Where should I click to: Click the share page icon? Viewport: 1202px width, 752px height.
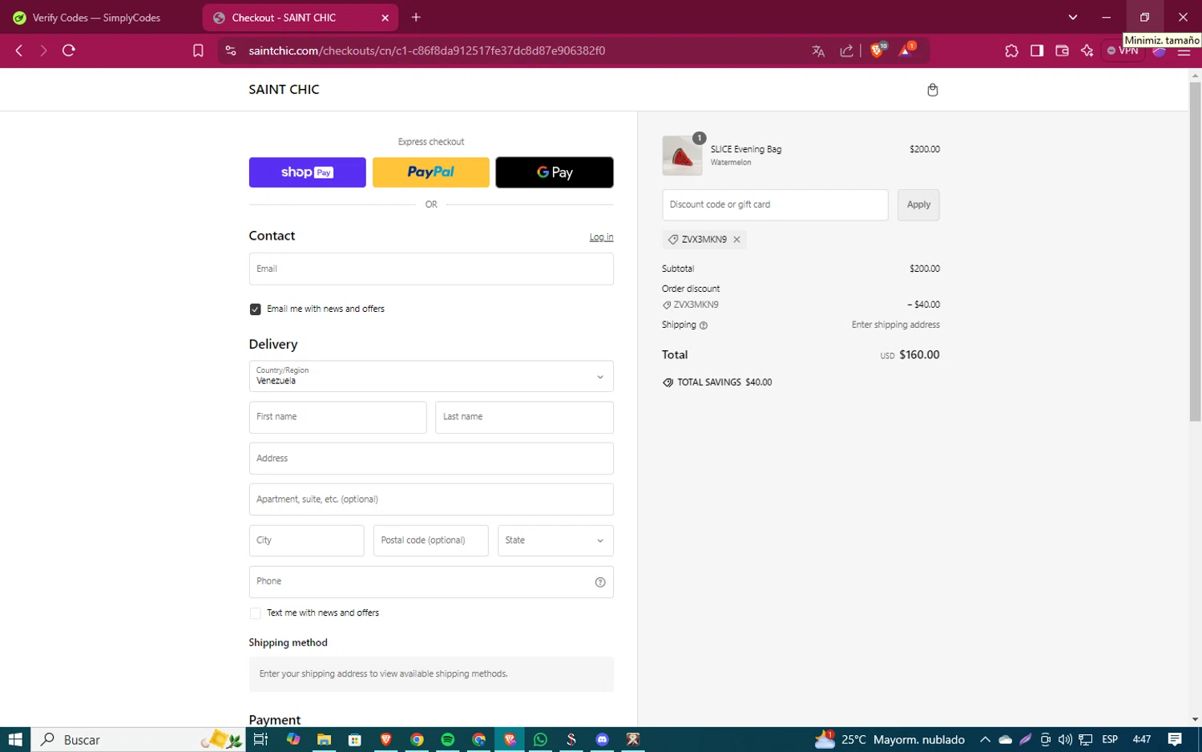coord(846,51)
